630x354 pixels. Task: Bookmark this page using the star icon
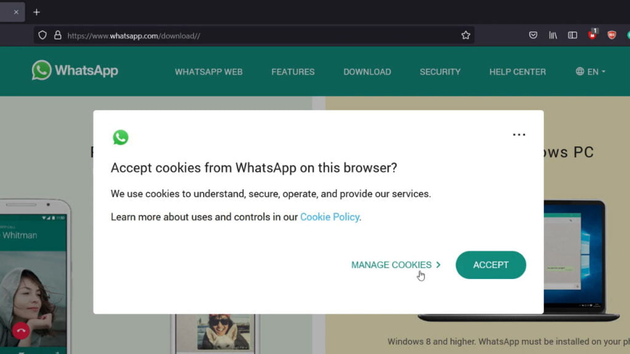click(x=466, y=35)
